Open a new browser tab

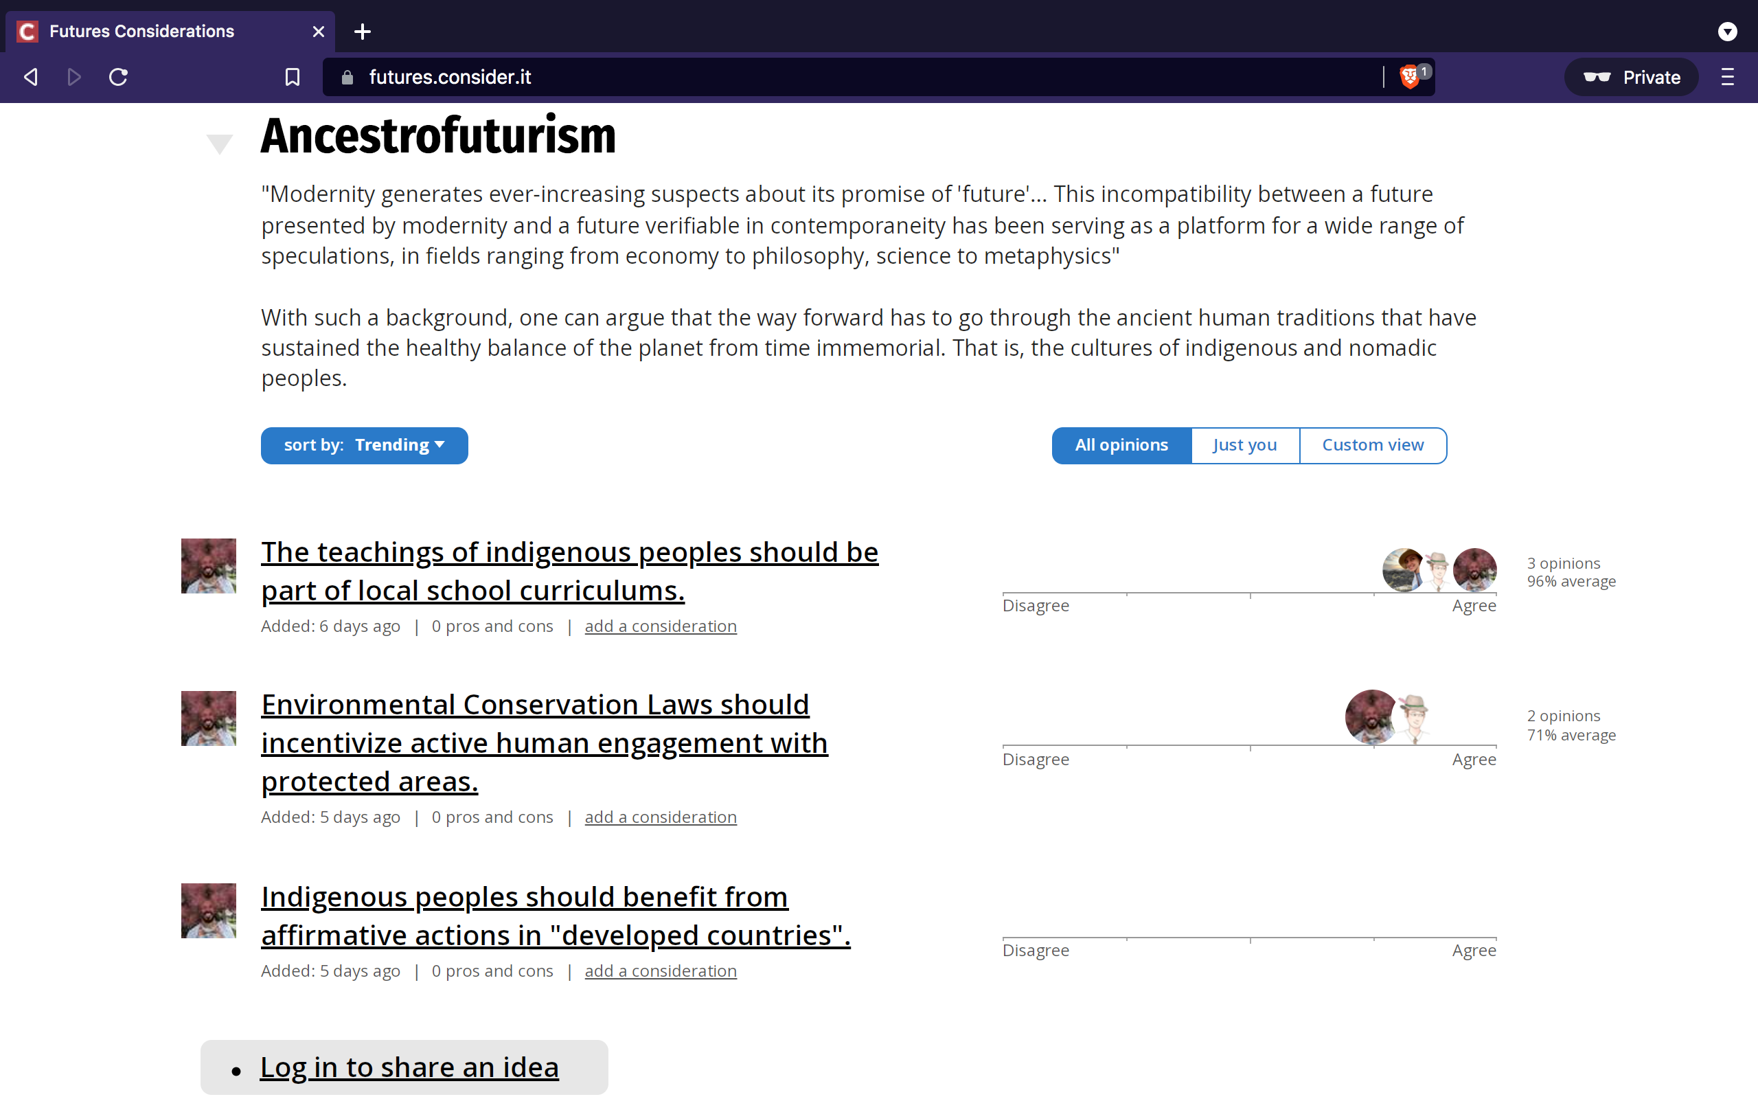click(x=363, y=32)
